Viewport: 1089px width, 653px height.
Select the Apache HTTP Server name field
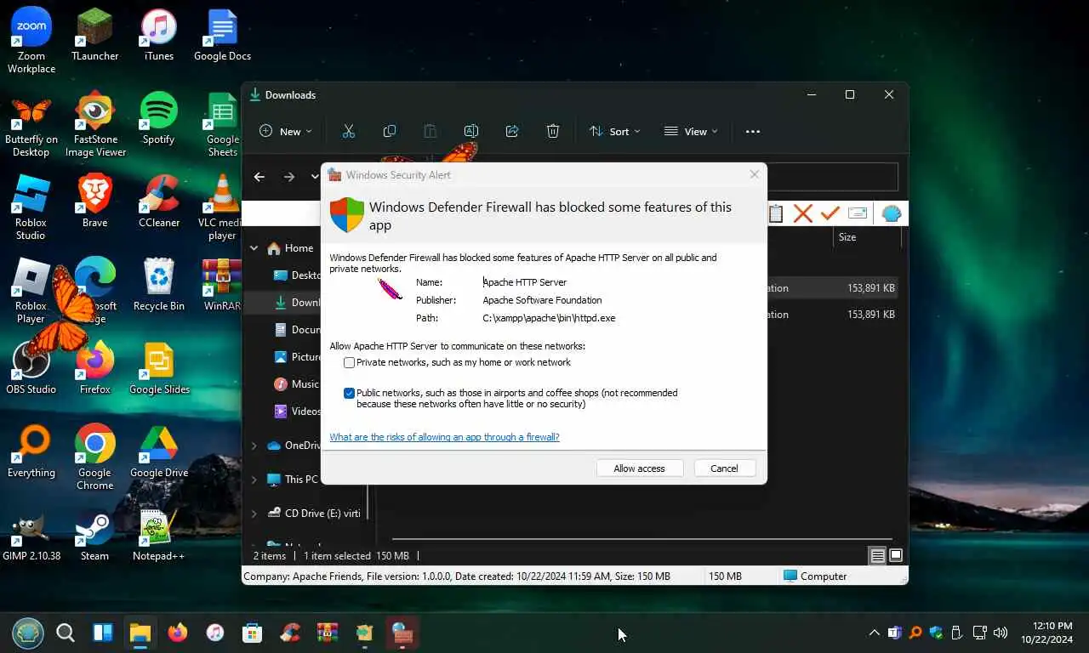click(525, 282)
